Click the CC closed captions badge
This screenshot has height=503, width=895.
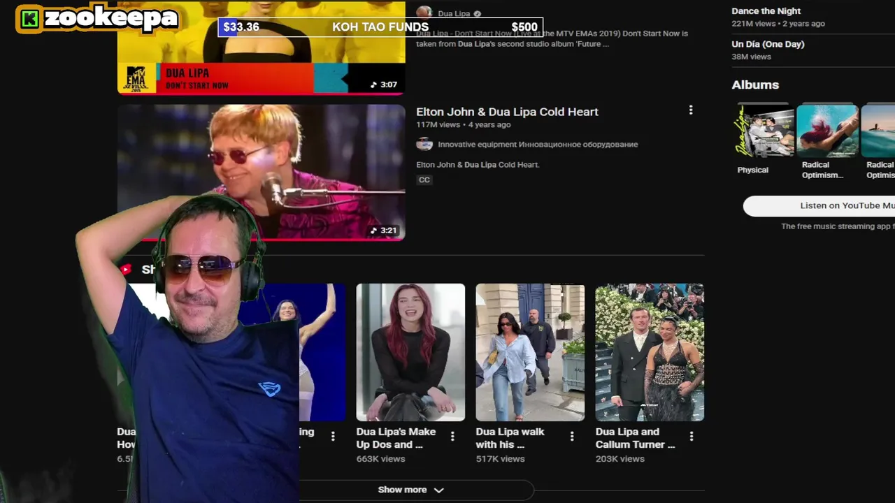pyautogui.click(x=424, y=180)
